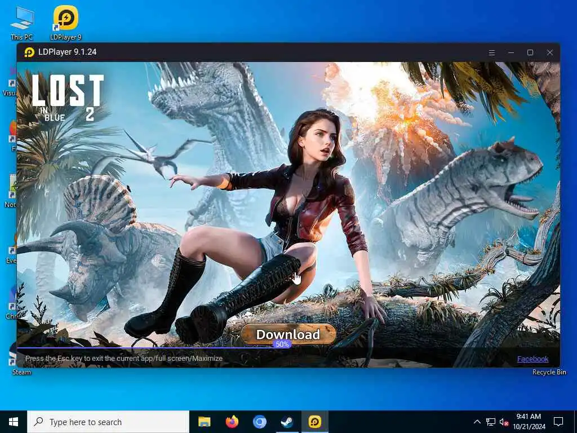The image size is (577, 433).
Task: Select the LDPlayer 9 desktop shortcut
Action: 65,23
